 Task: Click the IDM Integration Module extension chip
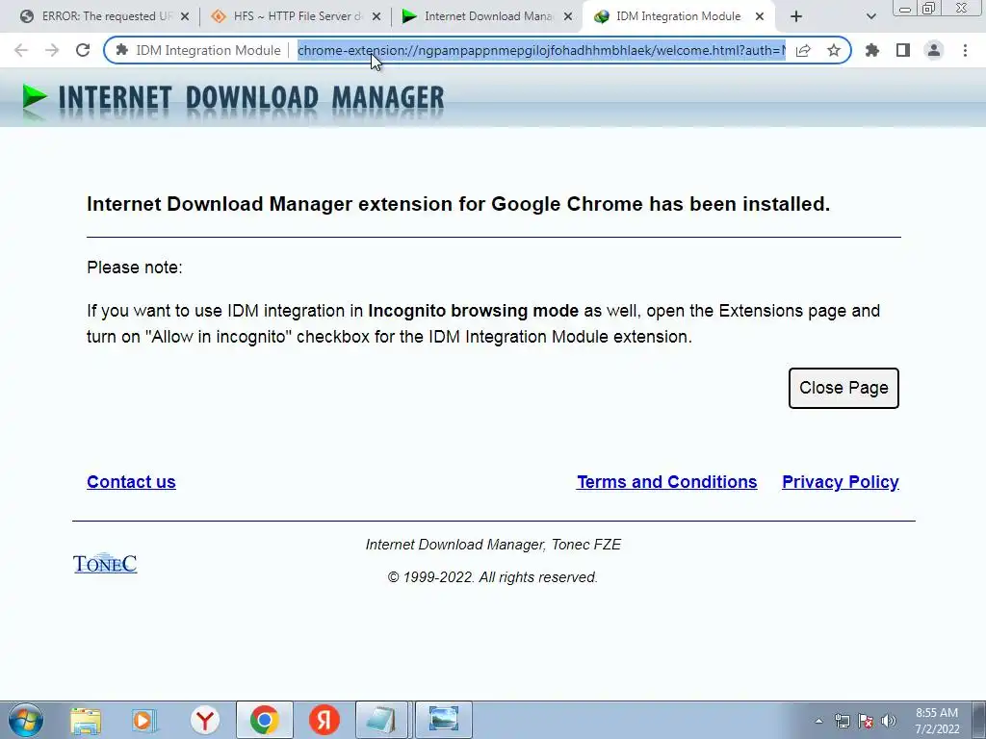tap(198, 50)
